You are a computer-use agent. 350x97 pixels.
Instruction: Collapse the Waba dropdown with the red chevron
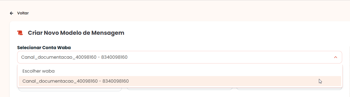336,57
